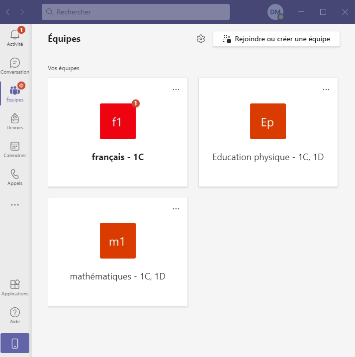Viewport: 355px width, 357px height.
Task: Click the Équipes page heading
Action: (x=64, y=39)
